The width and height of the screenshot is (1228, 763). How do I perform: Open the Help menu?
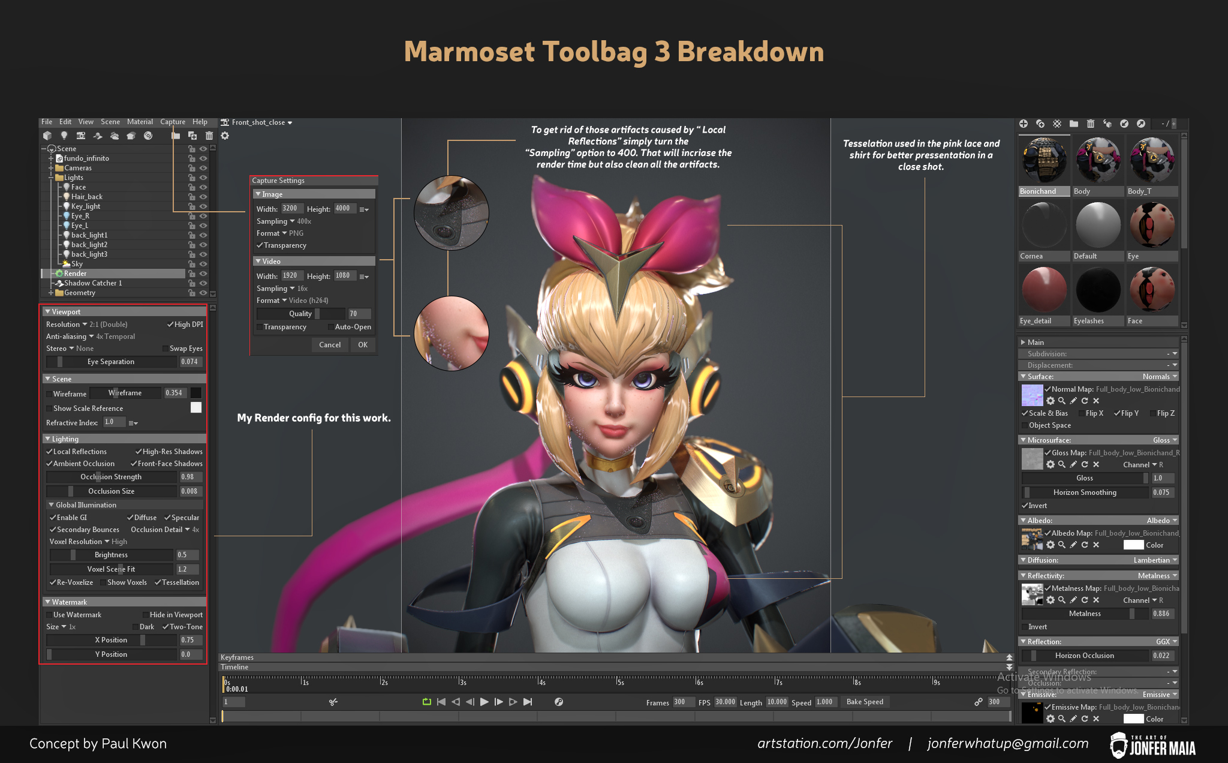click(200, 122)
